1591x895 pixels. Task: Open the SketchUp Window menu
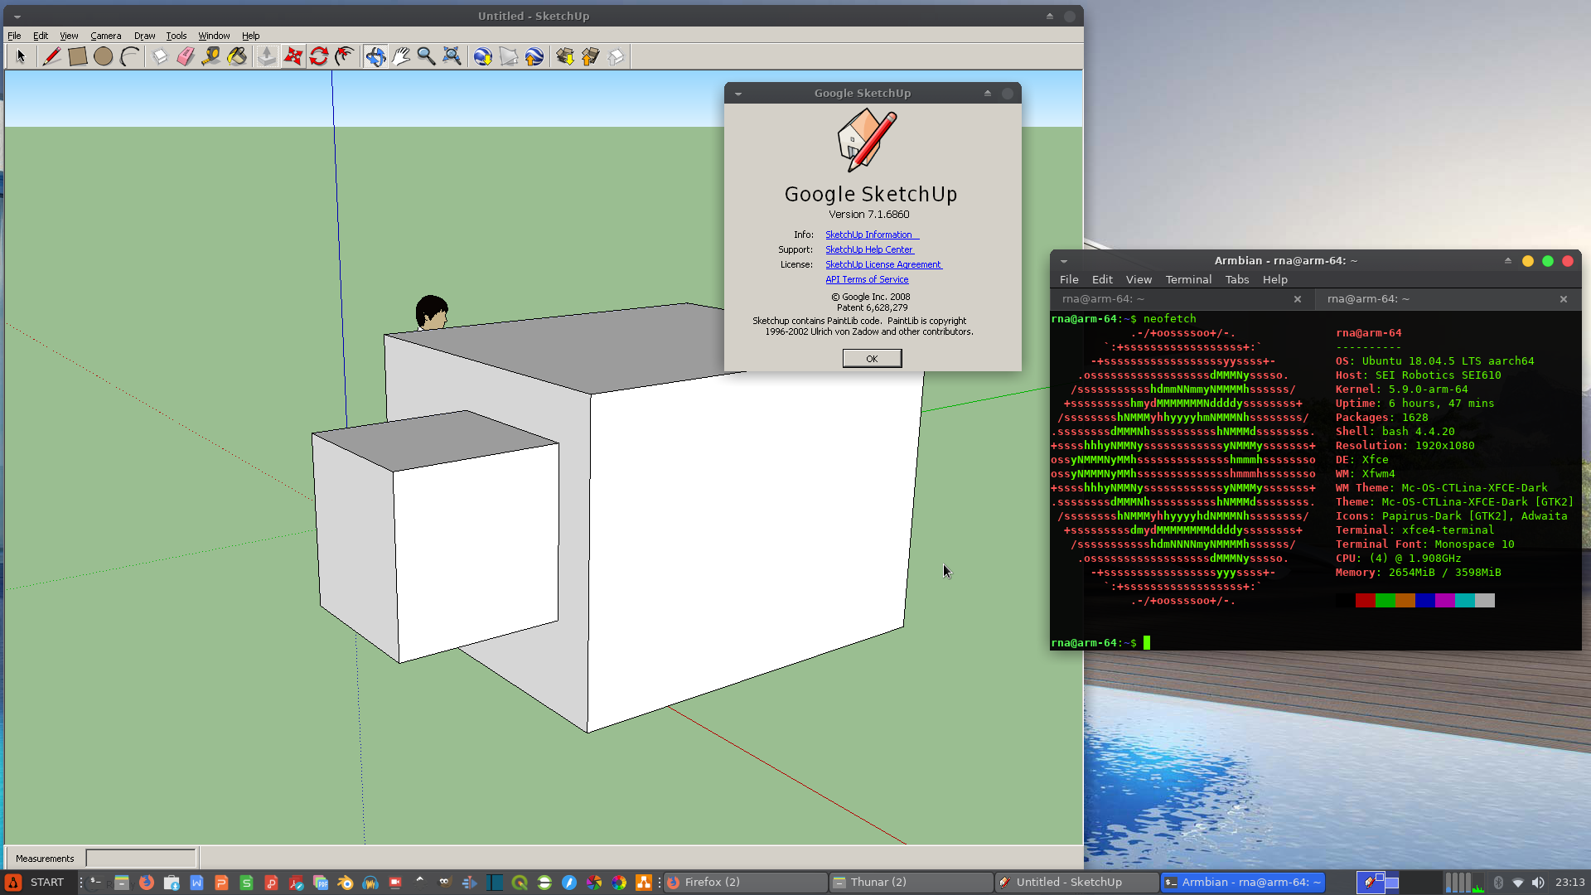pyautogui.click(x=214, y=36)
